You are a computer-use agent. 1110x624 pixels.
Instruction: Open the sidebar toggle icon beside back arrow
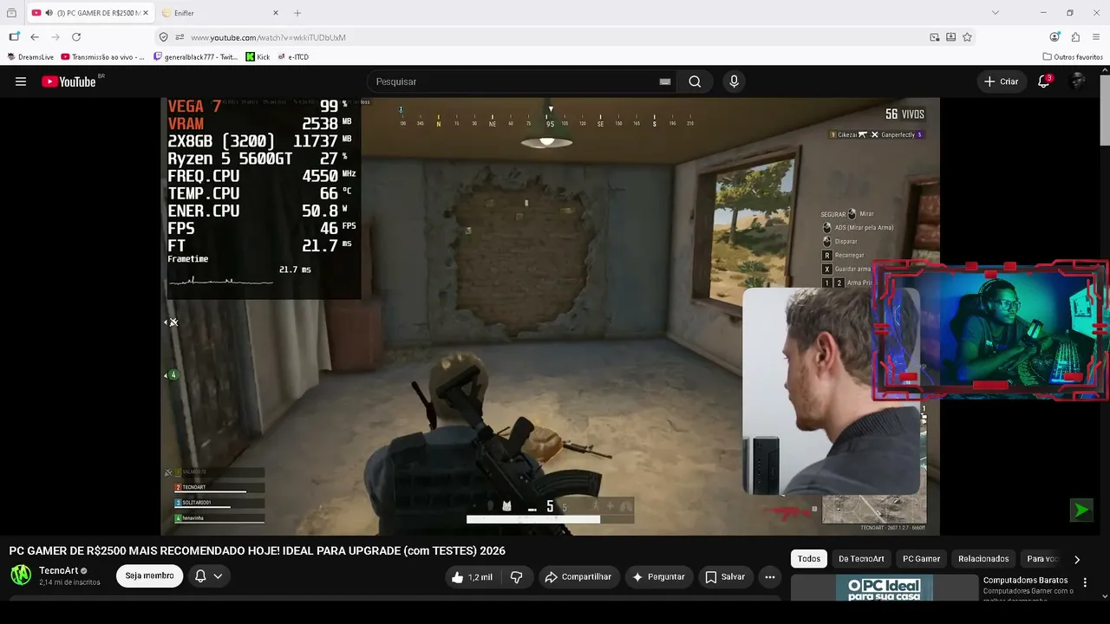(x=14, y=37)
